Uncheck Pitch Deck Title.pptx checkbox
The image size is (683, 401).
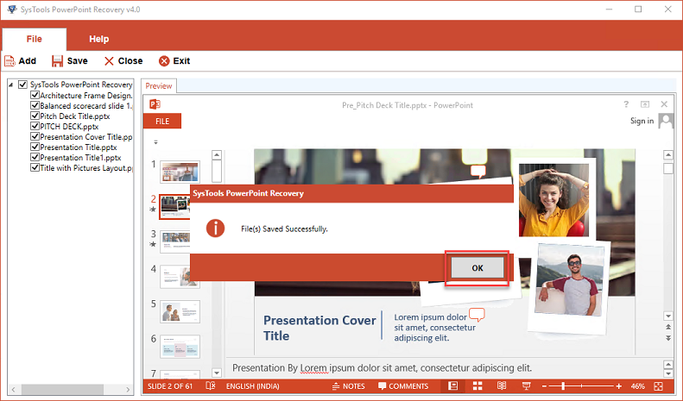tap(35, 116)
